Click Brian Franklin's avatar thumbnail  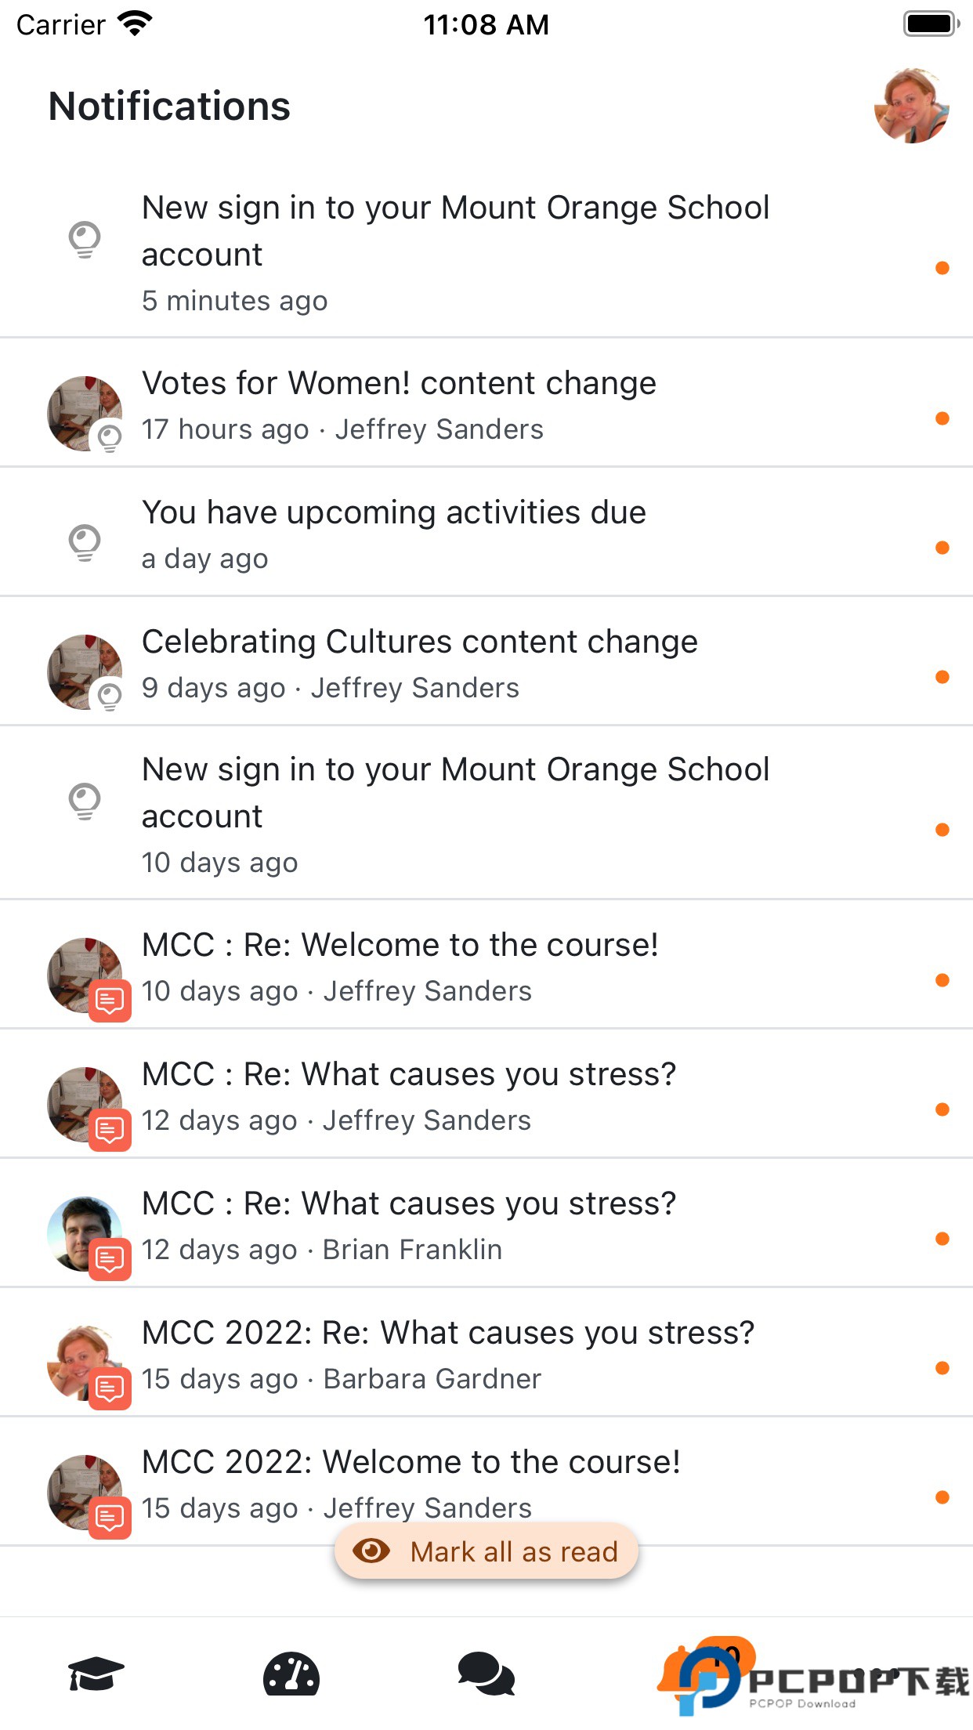coord(84,1233)
